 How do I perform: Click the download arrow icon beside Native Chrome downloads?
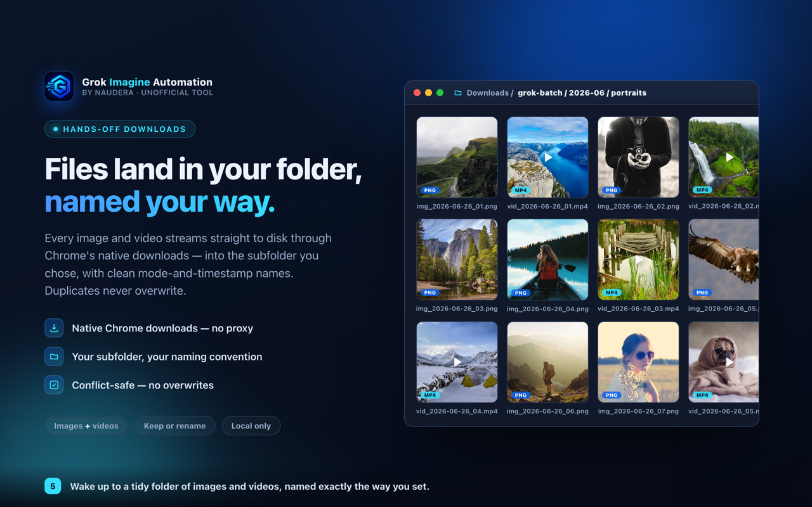coord(54,328)
